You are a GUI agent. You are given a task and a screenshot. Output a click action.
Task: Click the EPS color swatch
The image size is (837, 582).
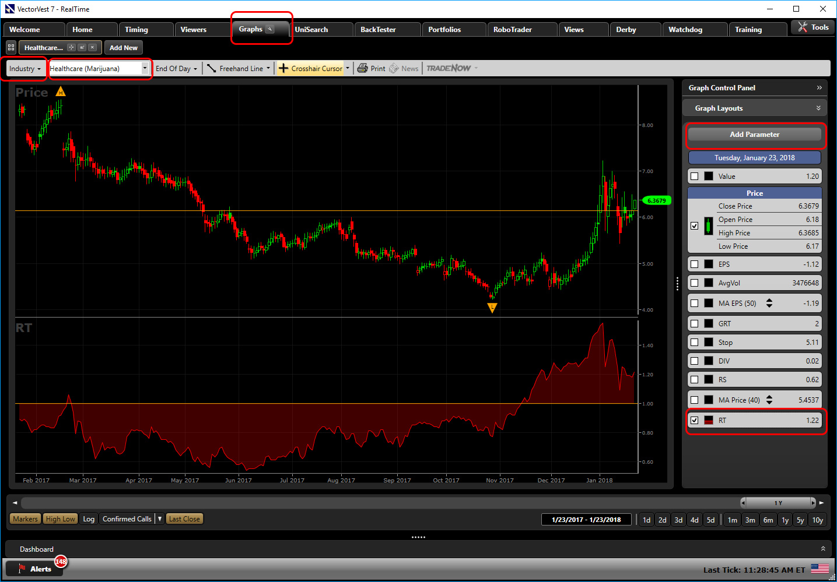tap(709, 264)
